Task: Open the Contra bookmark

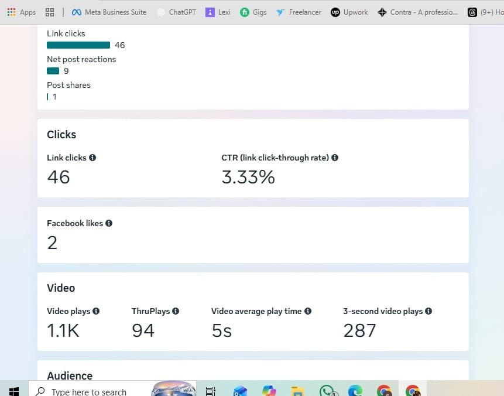Action: click(418, 12)
